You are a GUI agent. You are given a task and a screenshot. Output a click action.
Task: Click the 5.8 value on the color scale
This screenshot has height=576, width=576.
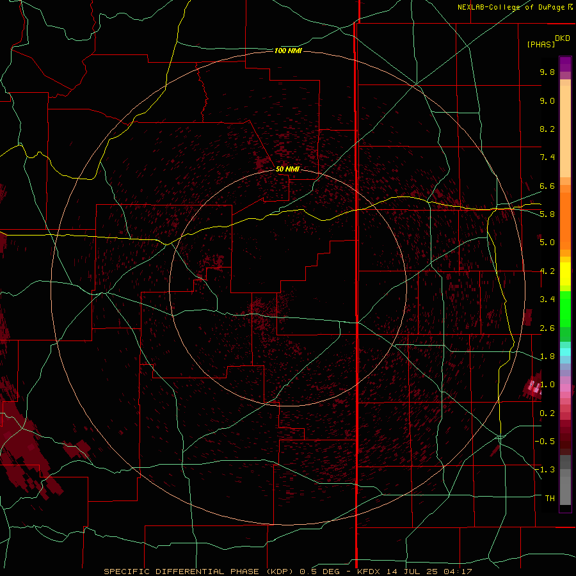(547, 214)
